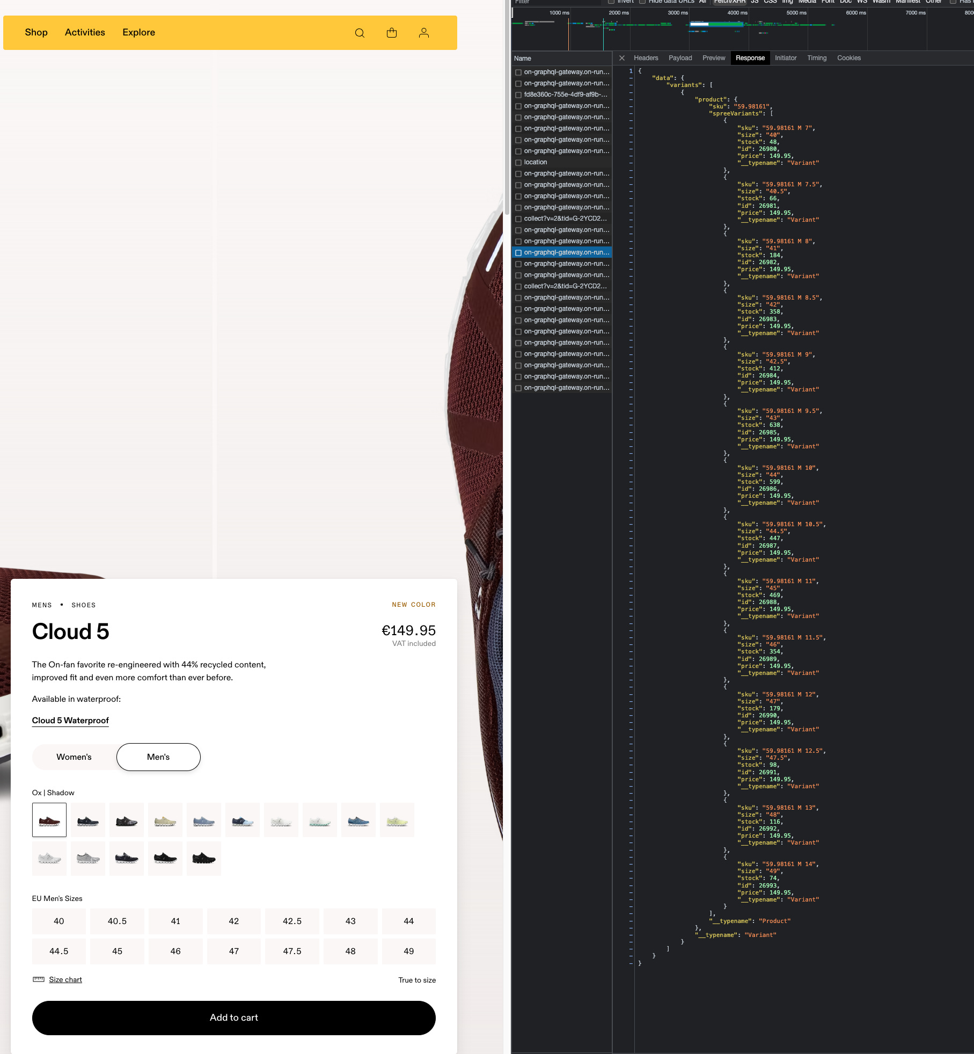Click the NEW COLOR label
974x1054 pixels.
point(414,605)
